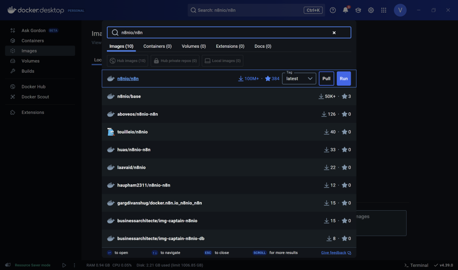Click the Disk usage status text
Viewport: 458px width, 270px height.
[170, 265]
